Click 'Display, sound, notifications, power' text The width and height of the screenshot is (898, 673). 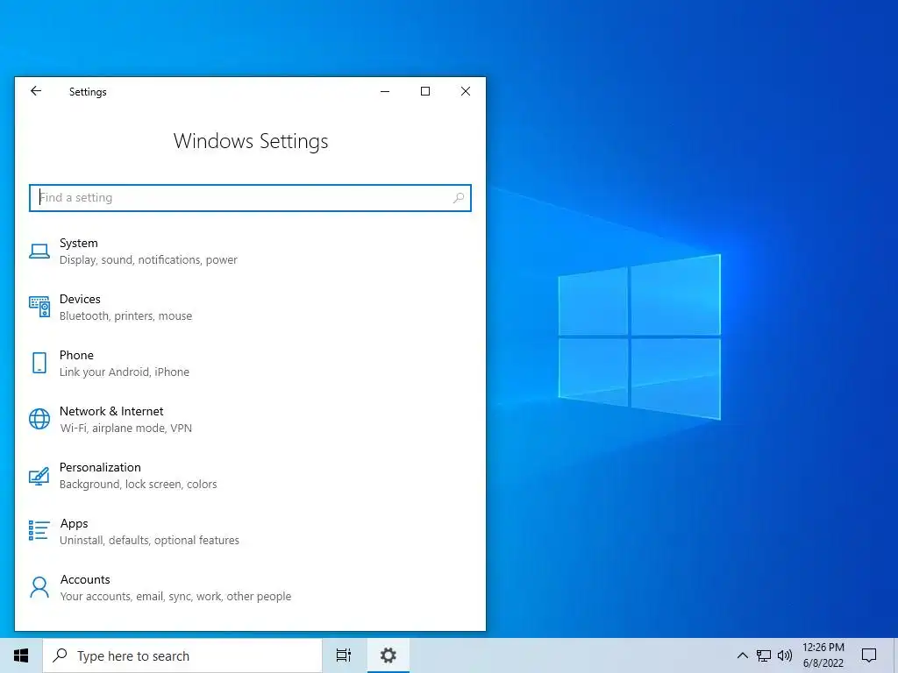tap(148, 259)
